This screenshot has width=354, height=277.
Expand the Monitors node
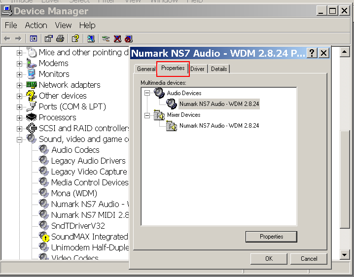click(19, 74)
